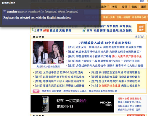Open the link 赵薇黄晓明牵手被偷拍
Screen dimensions: 148x116
(57, 77)
